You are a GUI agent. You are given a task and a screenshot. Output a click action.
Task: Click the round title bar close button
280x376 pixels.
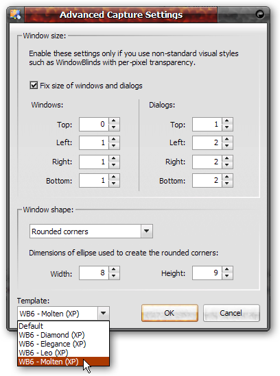coord(260,14)
